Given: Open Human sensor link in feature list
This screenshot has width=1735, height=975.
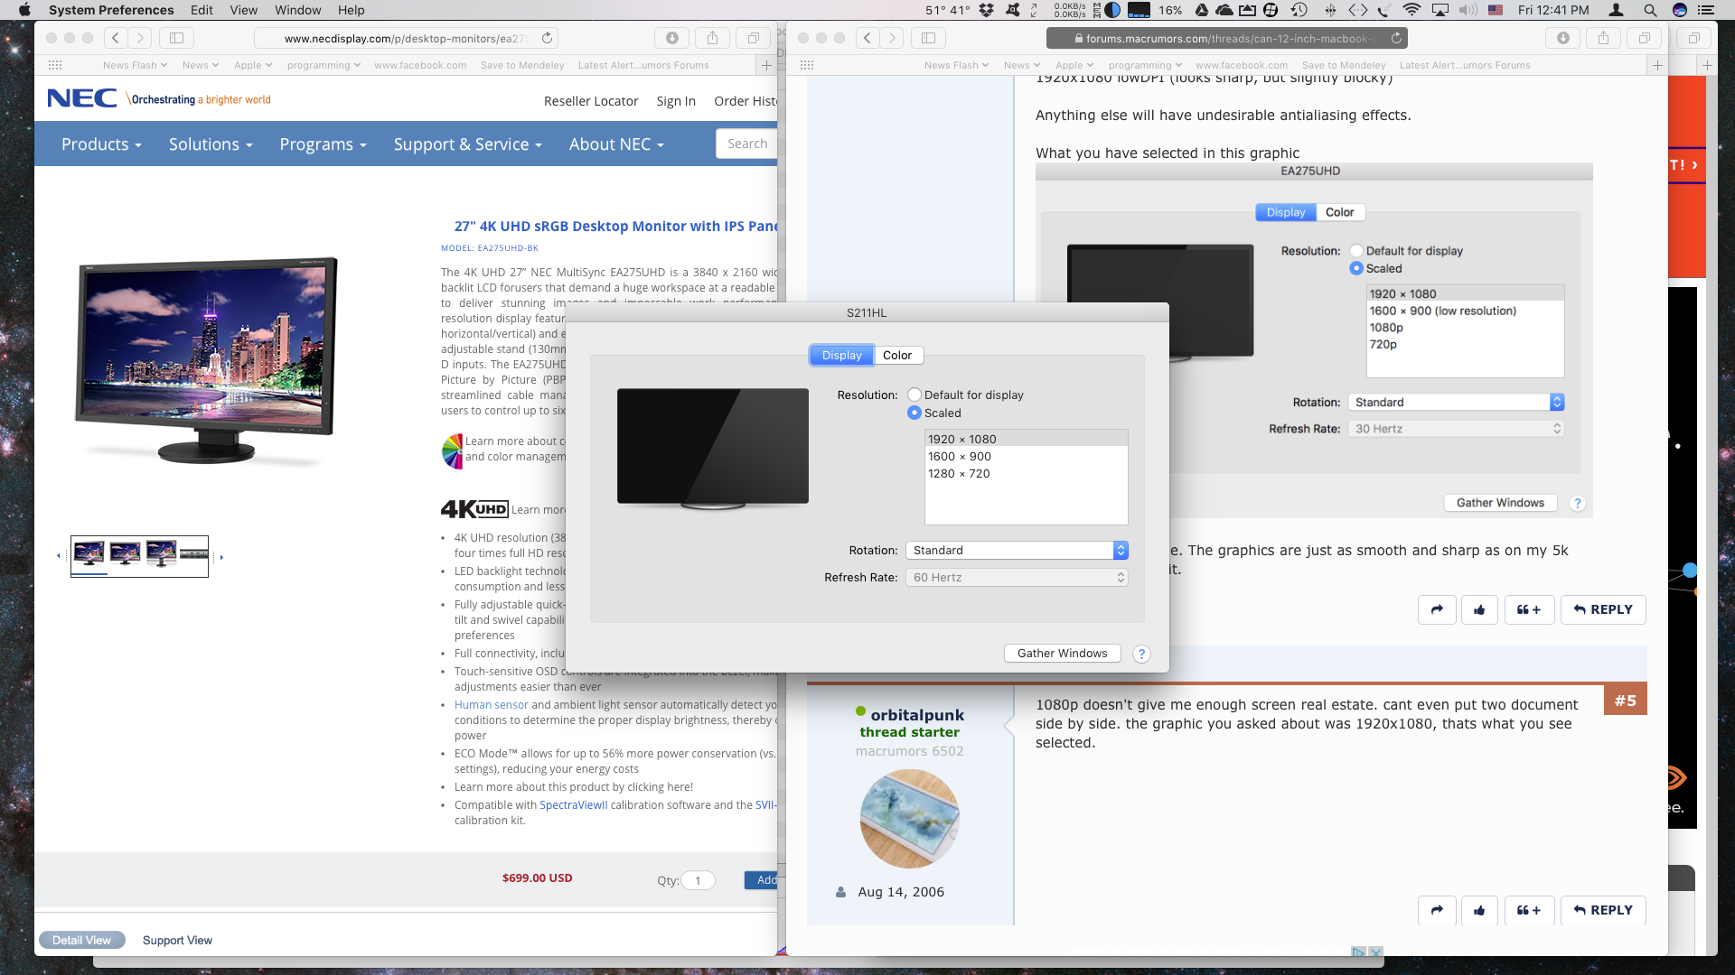Looking at the screenshot, I should tap(491, 705).
